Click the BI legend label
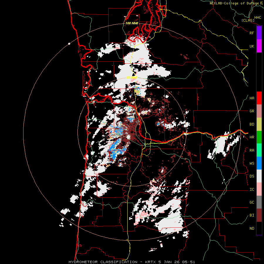This screenshot has width=264, height=264. pyautogui.click(x=252, y=215)
